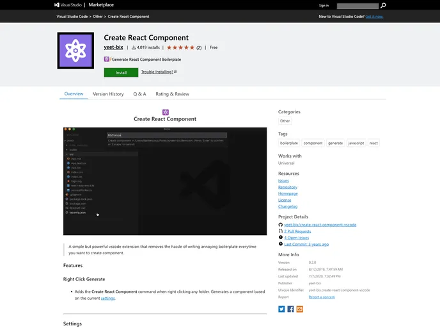Click the search magnifier icon
The image size is (440, 328).
pos(383,6)
